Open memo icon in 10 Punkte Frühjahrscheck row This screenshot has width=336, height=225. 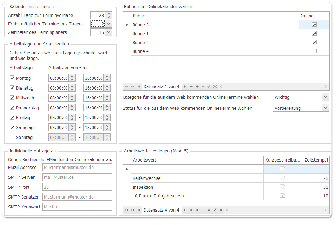[283, 196]
